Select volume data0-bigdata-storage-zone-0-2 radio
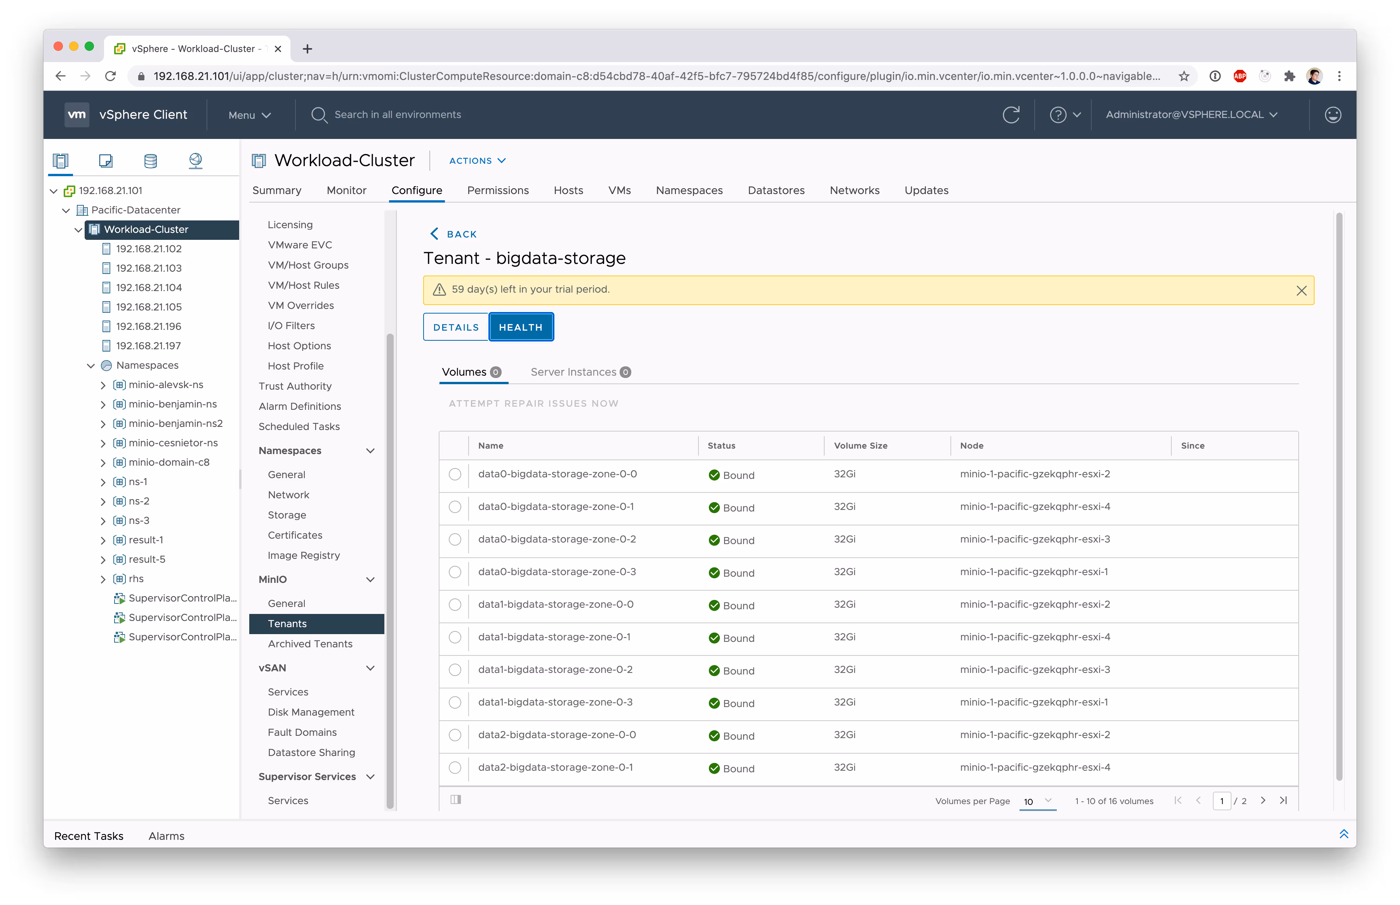The width and height of the screenshot is (1400, 905). (455, 540)
